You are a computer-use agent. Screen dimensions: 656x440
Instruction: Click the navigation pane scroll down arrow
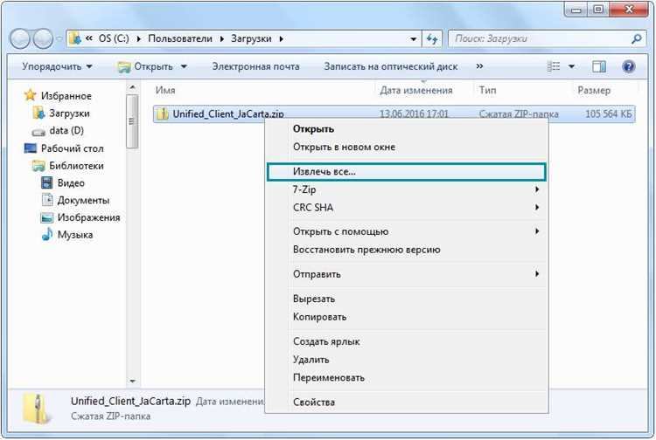pos(133,382)
